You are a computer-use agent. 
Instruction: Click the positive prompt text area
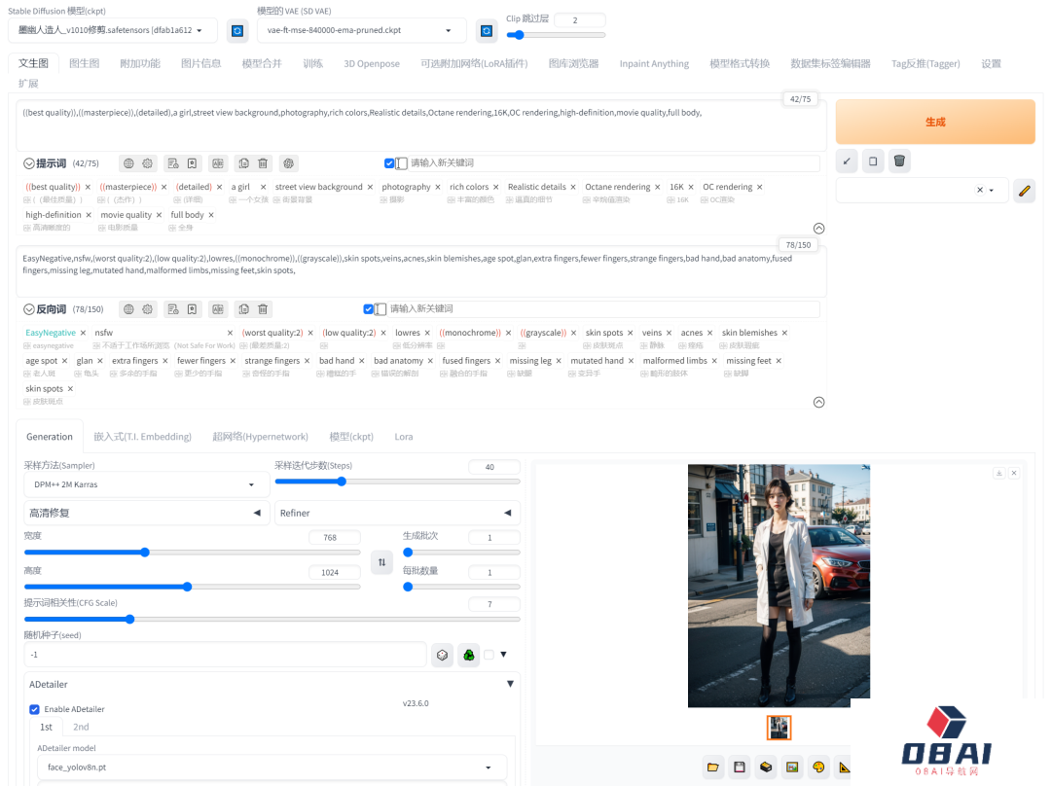(x=421, y=126)
